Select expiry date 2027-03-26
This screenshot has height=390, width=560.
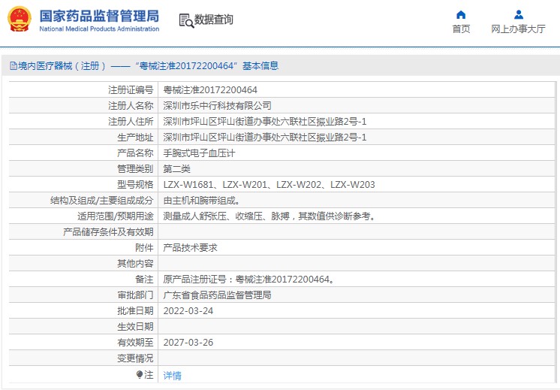point(188,343)
